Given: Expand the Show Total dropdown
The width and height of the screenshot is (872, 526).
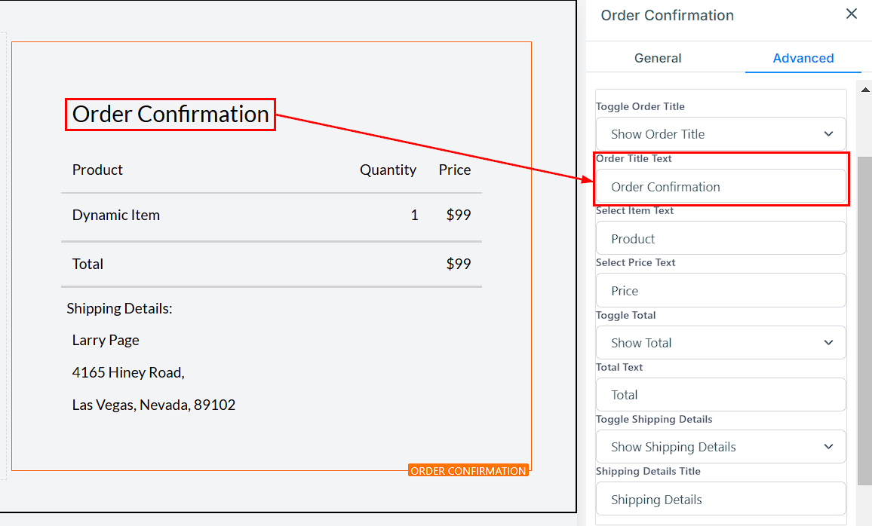Looking at the screenshot, I should tap(720, 343).
